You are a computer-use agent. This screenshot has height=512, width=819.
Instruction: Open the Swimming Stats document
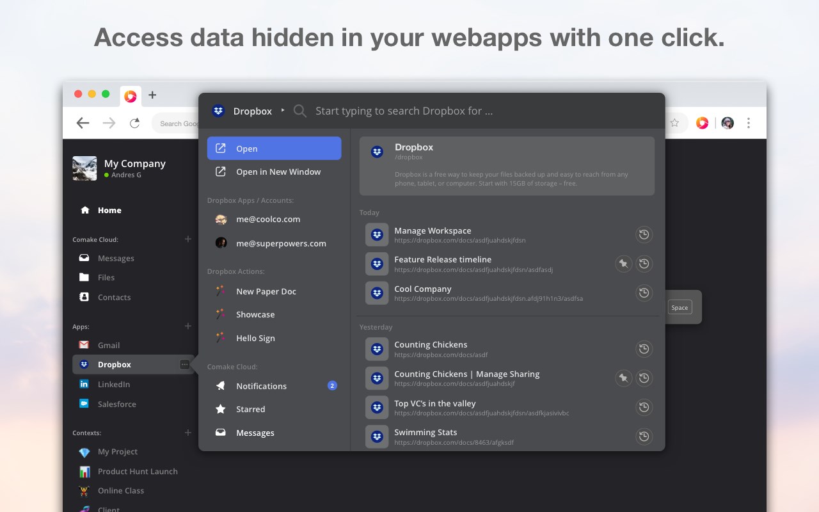[507, 436]
